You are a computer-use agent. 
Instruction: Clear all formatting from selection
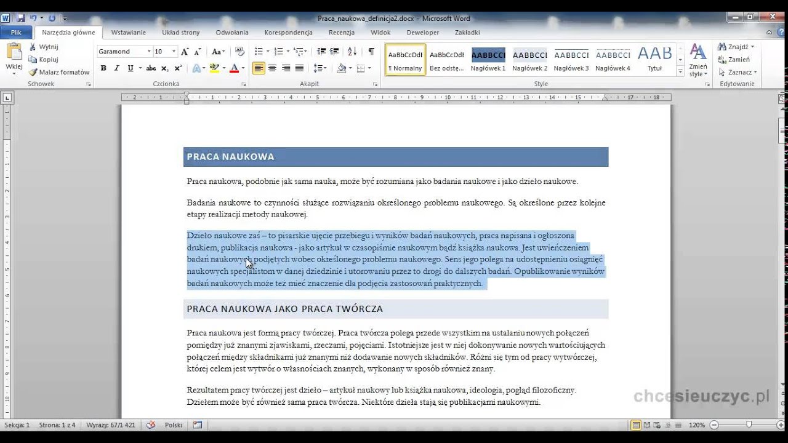[239, 52]
